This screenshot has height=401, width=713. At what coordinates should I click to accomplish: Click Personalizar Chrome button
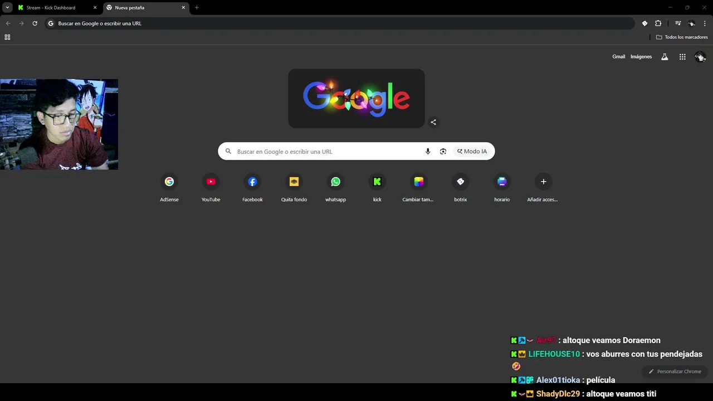(675, 371)
